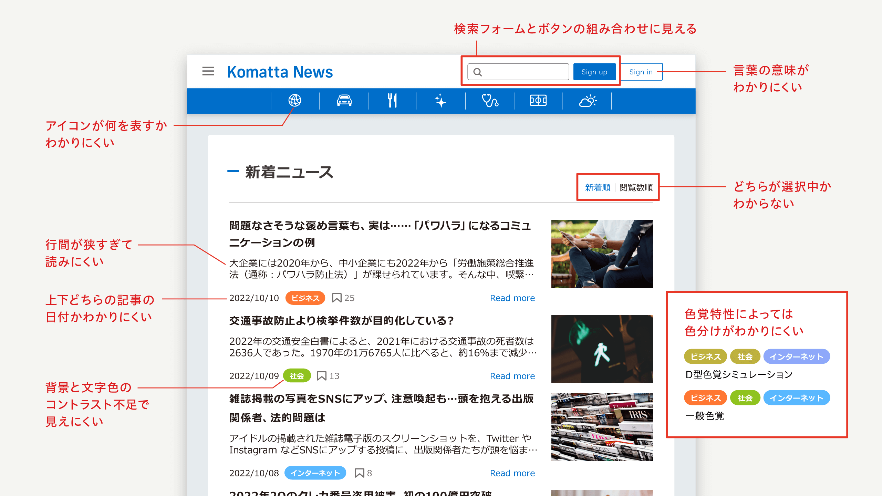This screenshot has width=882, height=496.
Task: Open the stethoscope health category
Action: click(490, 101)
